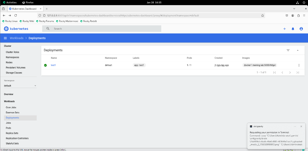Viewport: 308px width, 151px height.
Task: Click the browser address bar
Action: [x=151, y=15]
